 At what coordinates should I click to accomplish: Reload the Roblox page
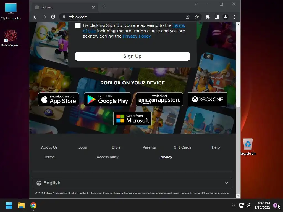[x=53, y=17]
